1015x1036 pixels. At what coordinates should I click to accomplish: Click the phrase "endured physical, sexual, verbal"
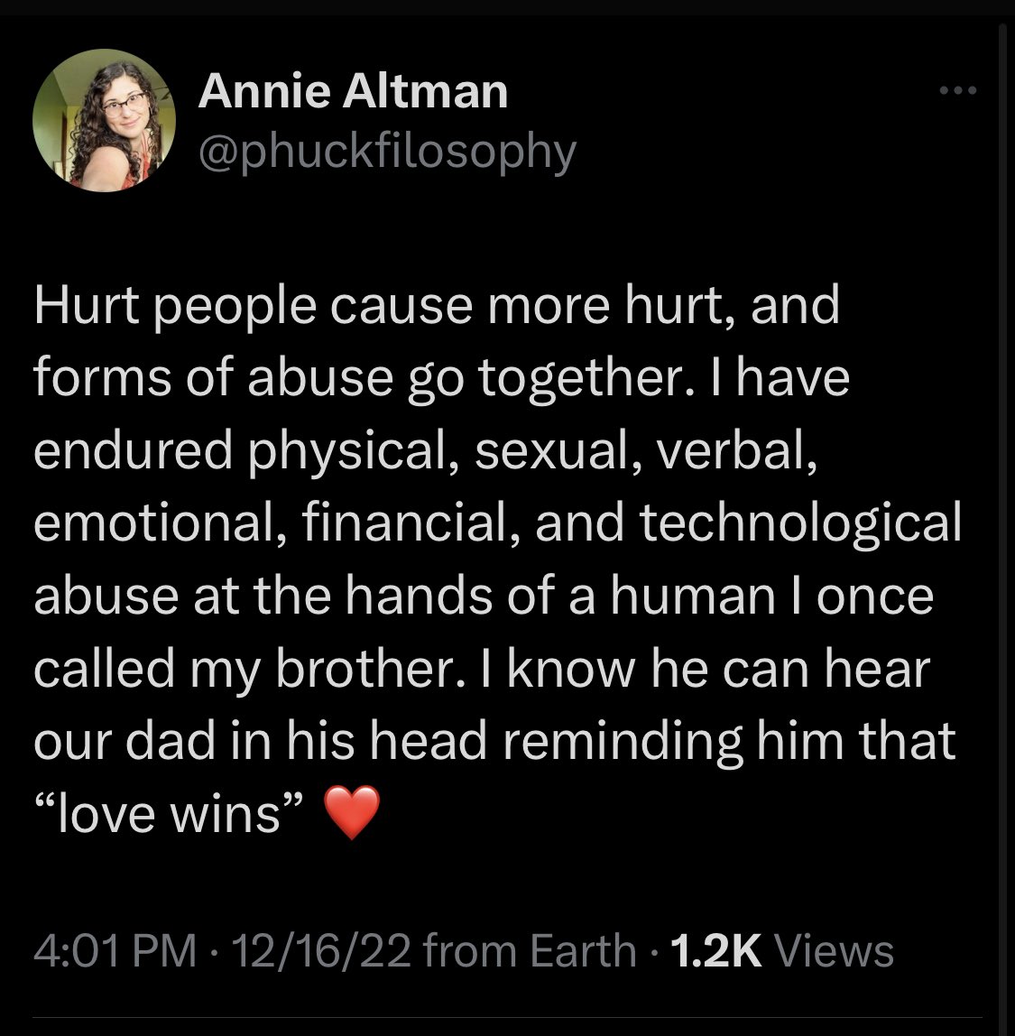(x=426, y=451)
